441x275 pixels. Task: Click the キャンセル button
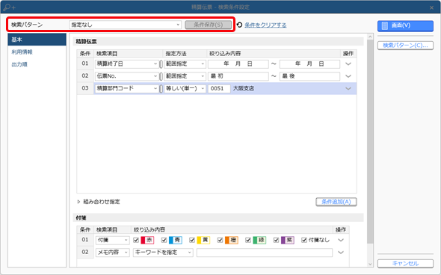(x=405, y=264)
